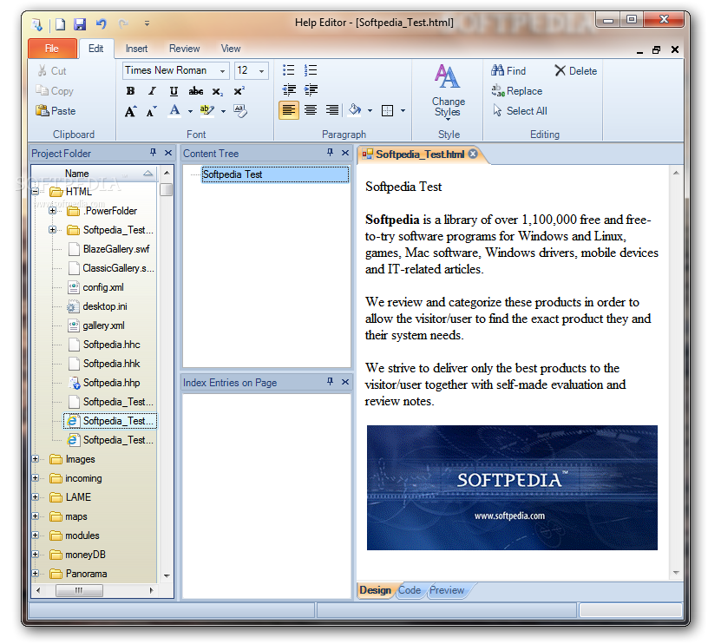
Task: Close the Index Entries on Page panel
Action: pyautogui.click(x=345, y=382)
